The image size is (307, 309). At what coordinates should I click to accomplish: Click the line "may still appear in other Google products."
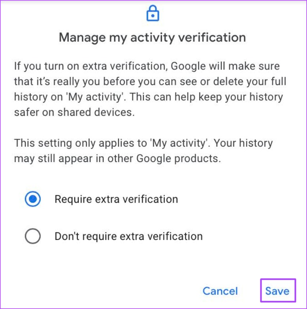click(x=117, y=158)
